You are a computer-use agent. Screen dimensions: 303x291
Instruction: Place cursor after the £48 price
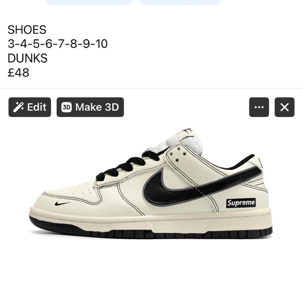29,73
